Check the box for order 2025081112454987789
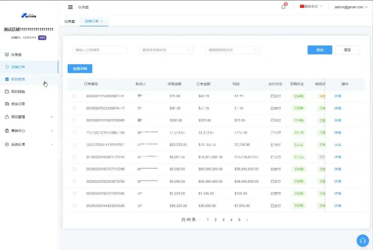This screenshot has width=373, height=250. pos(74,96)
